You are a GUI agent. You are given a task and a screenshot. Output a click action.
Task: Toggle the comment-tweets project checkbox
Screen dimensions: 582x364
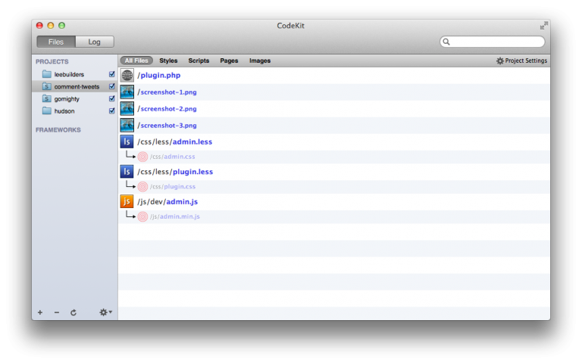coord(111,86)
